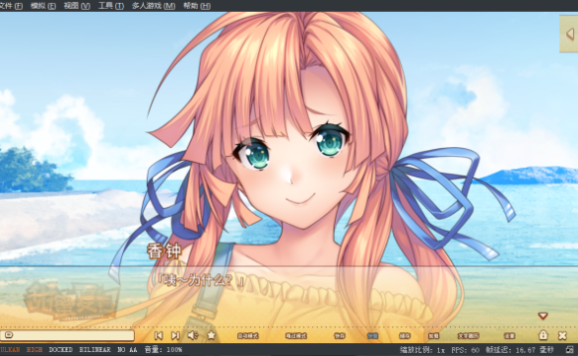Hide the dialogue box with X icon

562,335
